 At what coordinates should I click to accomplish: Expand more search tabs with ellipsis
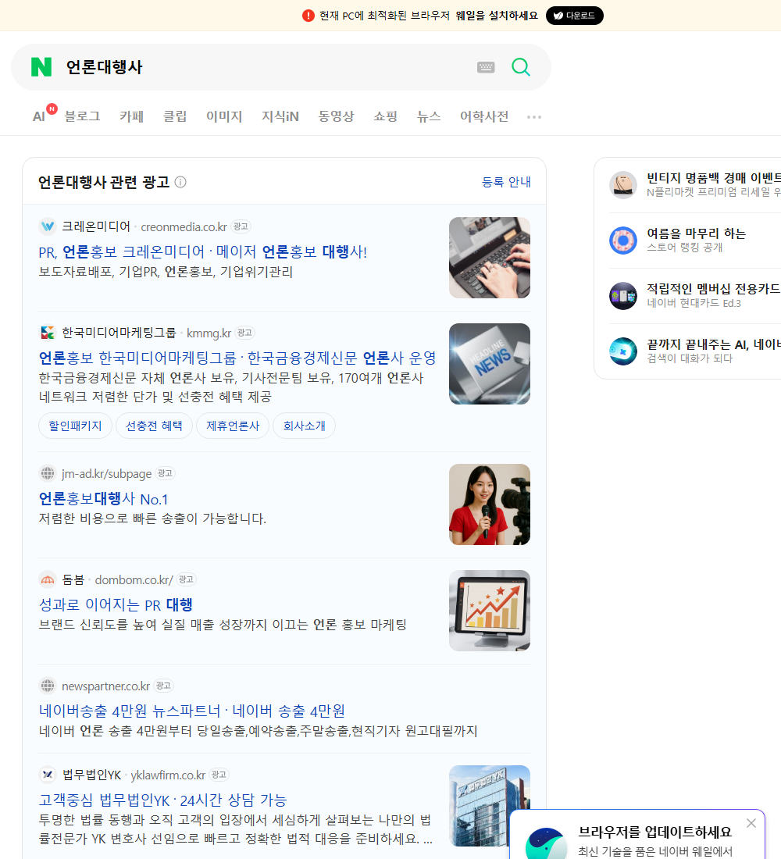click(534, 116)
